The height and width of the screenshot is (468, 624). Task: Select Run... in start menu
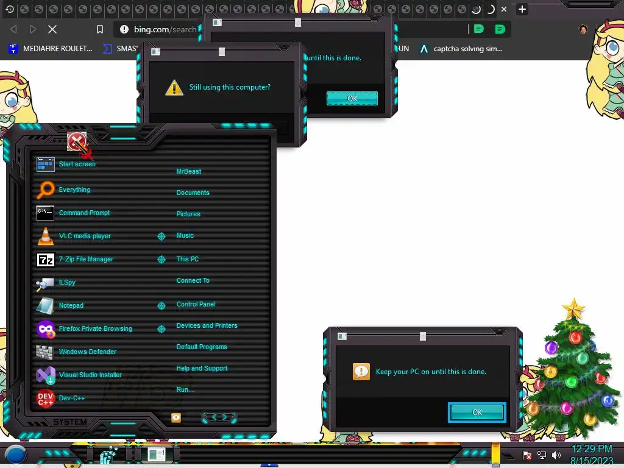[185, 389]
